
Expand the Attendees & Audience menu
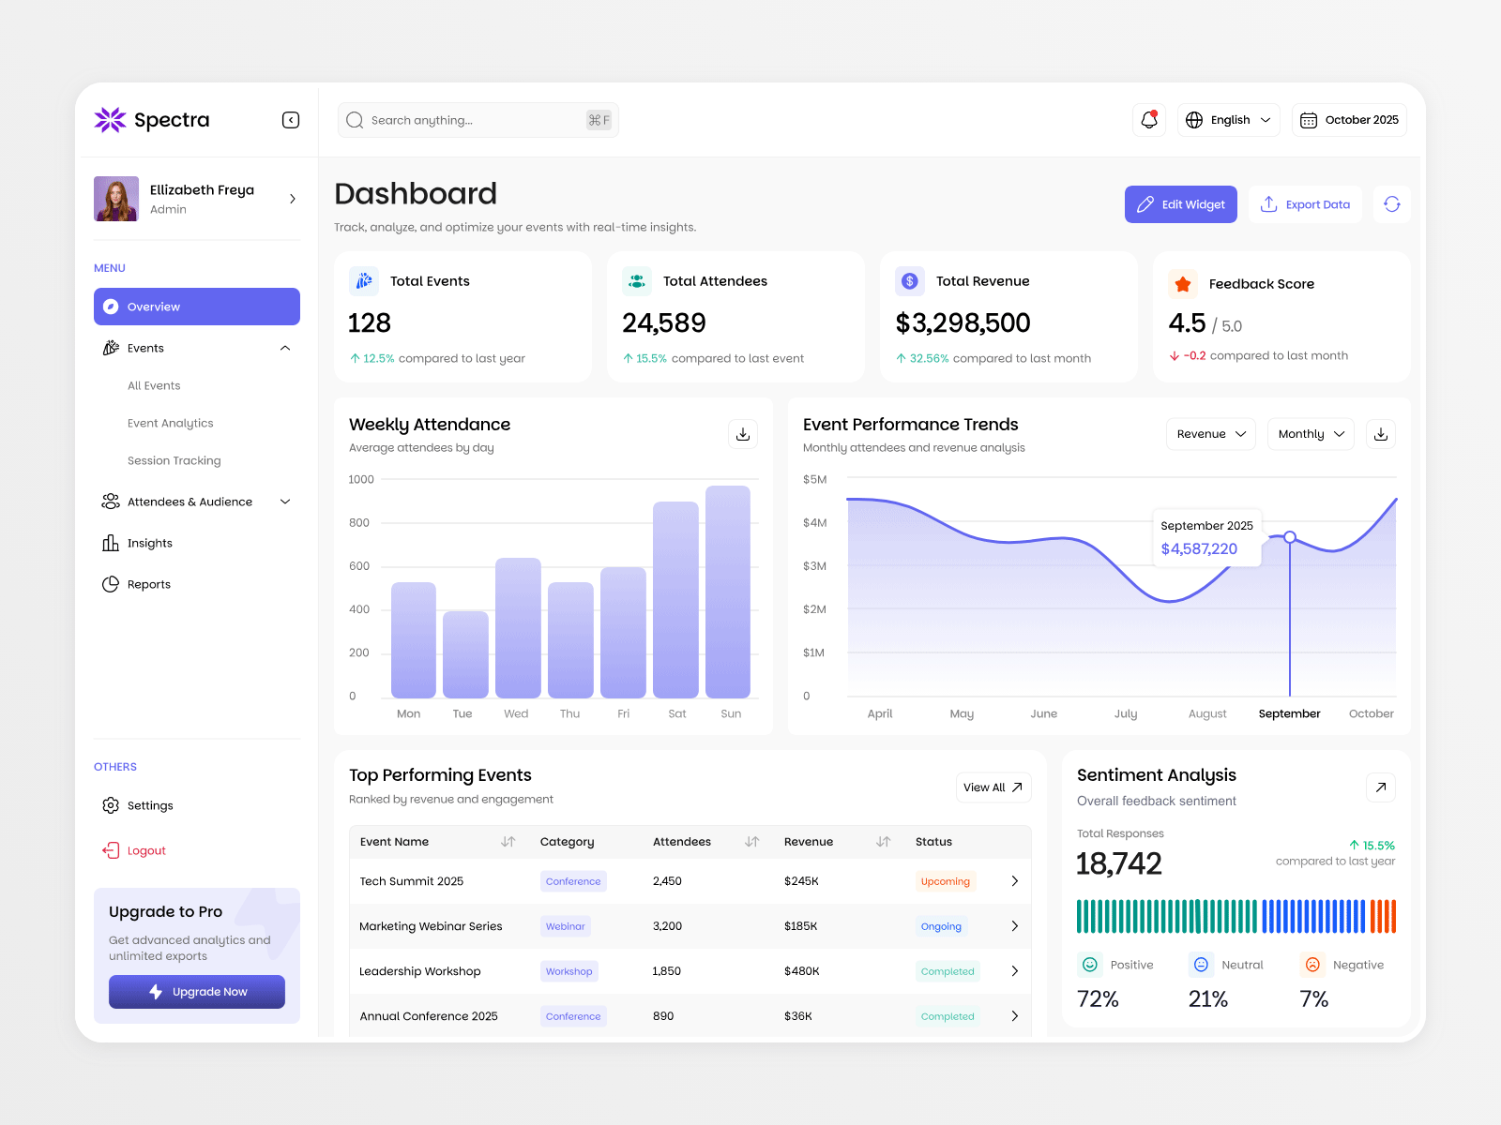[x=284, y=502]
